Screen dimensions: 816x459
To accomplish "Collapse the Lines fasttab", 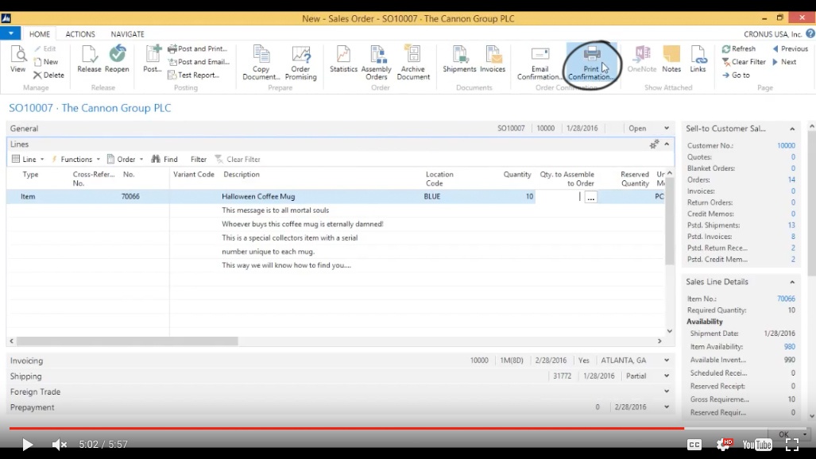I will (667, 145).
